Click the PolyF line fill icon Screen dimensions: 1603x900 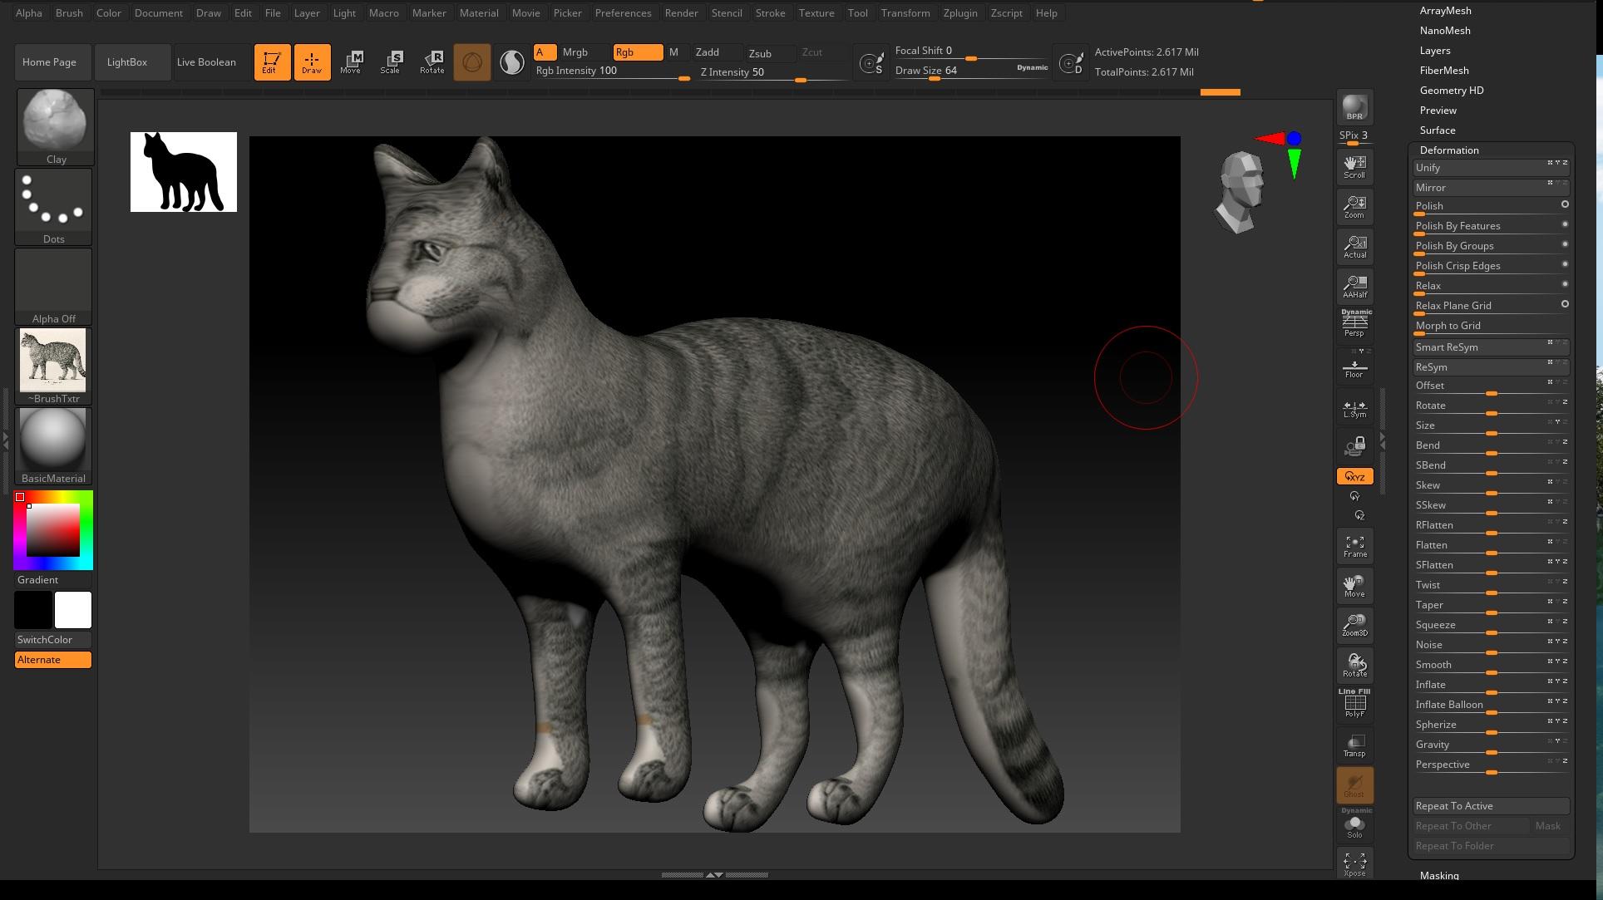coord(1354,704)
